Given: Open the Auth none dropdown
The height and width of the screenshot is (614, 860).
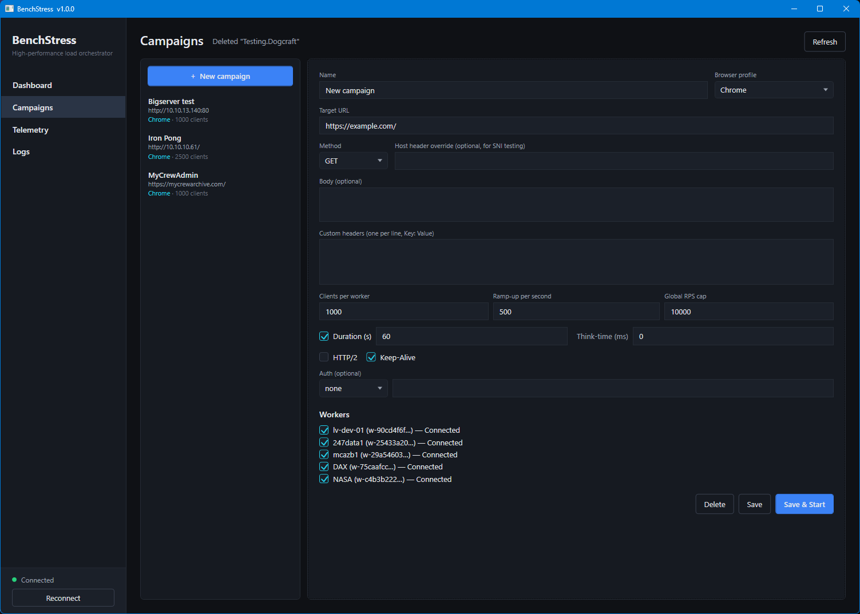Looking at the screenshot, I should tap(353, 388).
